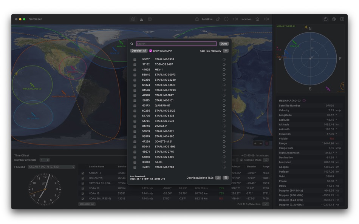This screenshot has width=359, height=224.
Task: Open info for MEV-1
Action: 224,69
